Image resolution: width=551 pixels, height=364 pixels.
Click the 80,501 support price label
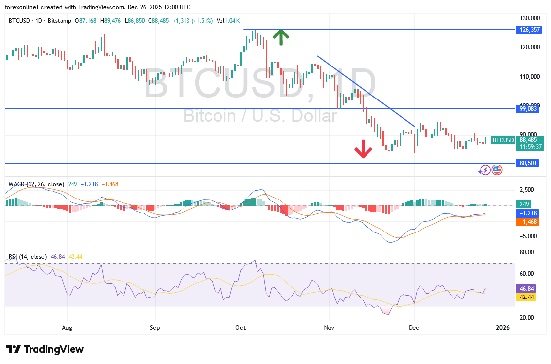[x=527, y=163]
